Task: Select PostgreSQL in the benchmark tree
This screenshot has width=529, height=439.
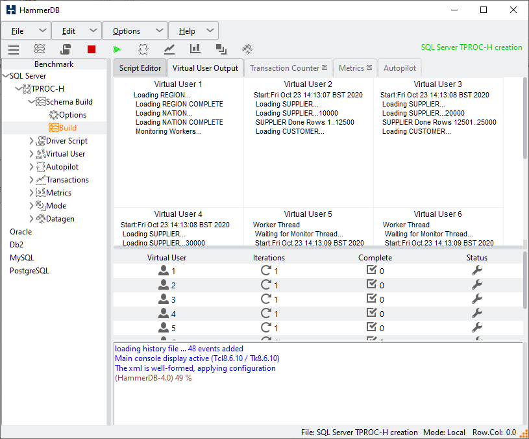Action: (x=29, y=271)
